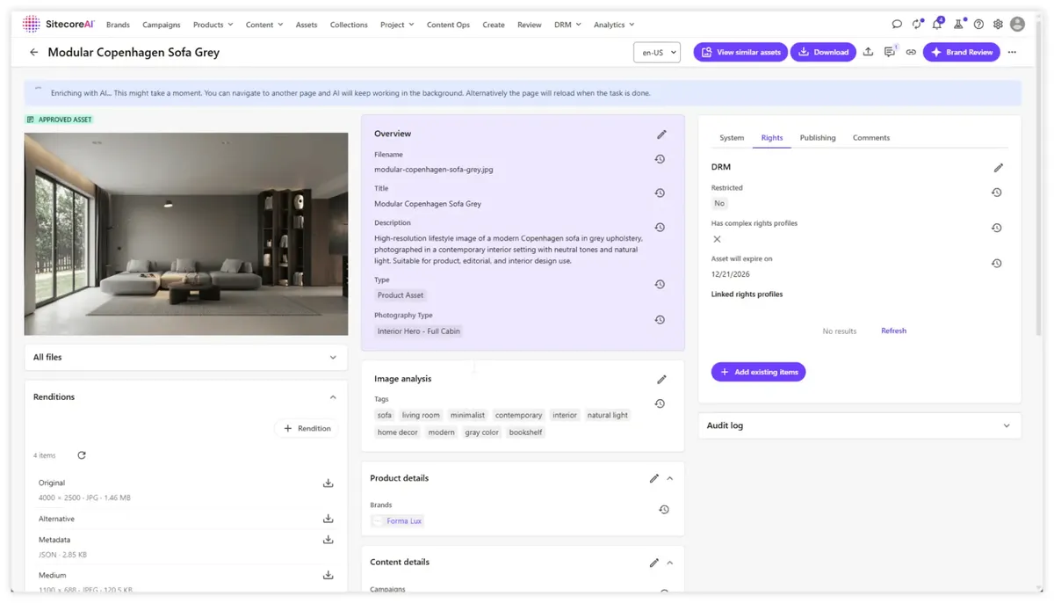
Task: Open the more options ellipsis menu
Action: point(1012,53)
